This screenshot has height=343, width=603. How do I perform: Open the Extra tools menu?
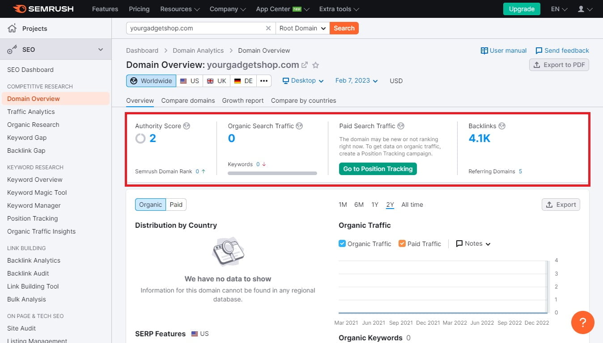339,9
